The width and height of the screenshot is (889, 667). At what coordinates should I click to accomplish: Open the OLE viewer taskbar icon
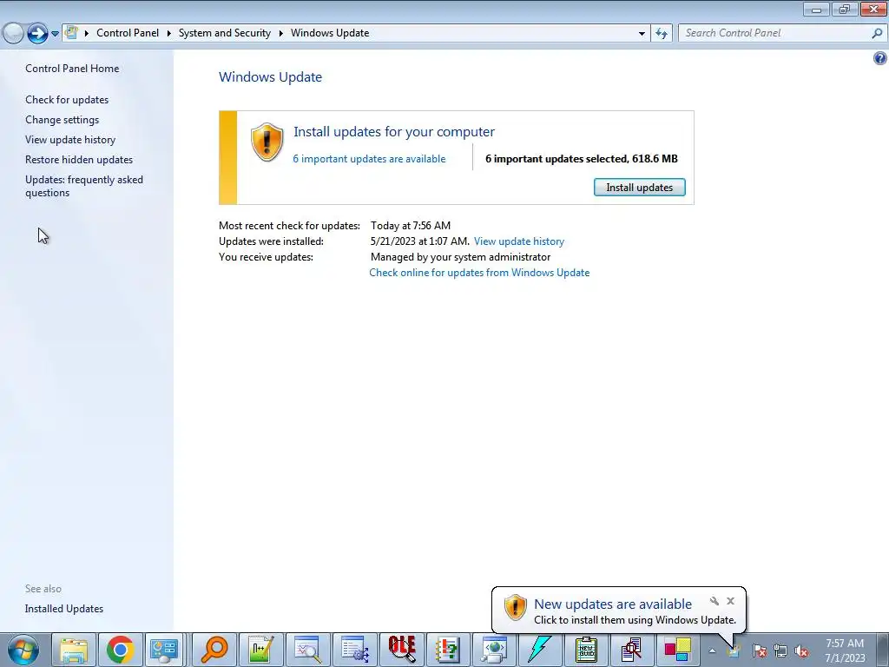(x=402, y=650)
